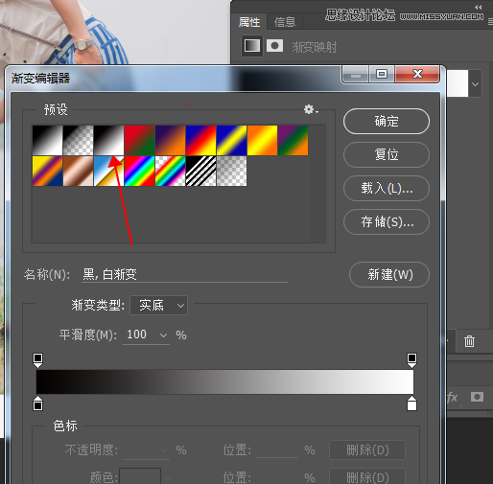The width and height of the screenshot is (493, 484).
Task: Click the 复位 reset button
Action: pos(387,155)
